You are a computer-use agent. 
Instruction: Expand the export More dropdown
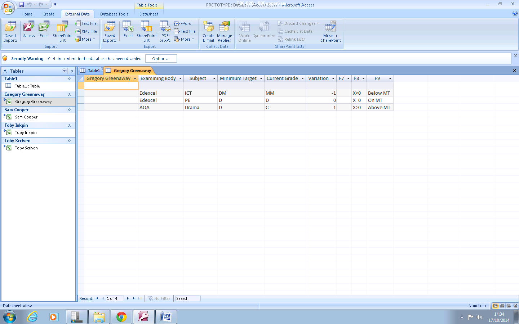point(185,39)
